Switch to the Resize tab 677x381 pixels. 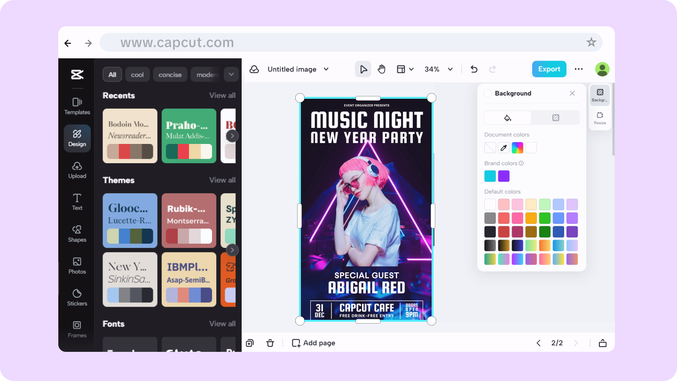coord(600,119)
